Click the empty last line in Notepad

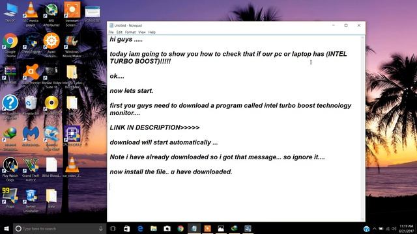(234, 187)
